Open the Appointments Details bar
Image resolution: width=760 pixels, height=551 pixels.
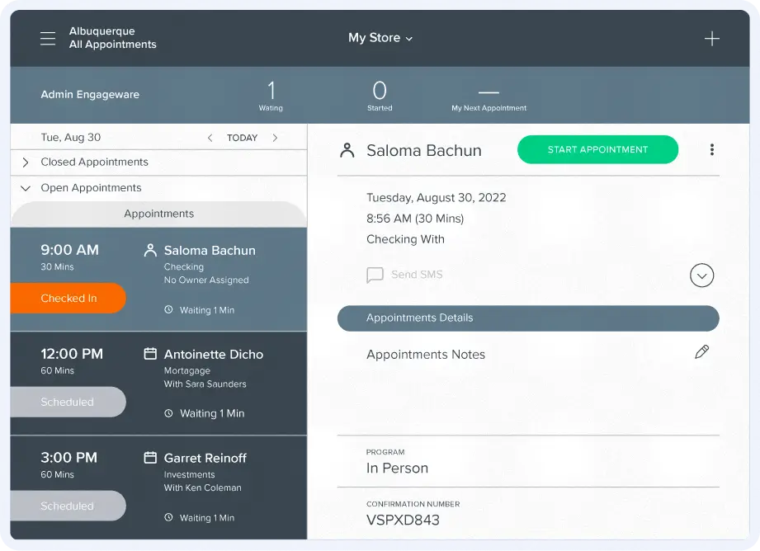[x=528, y=318]
